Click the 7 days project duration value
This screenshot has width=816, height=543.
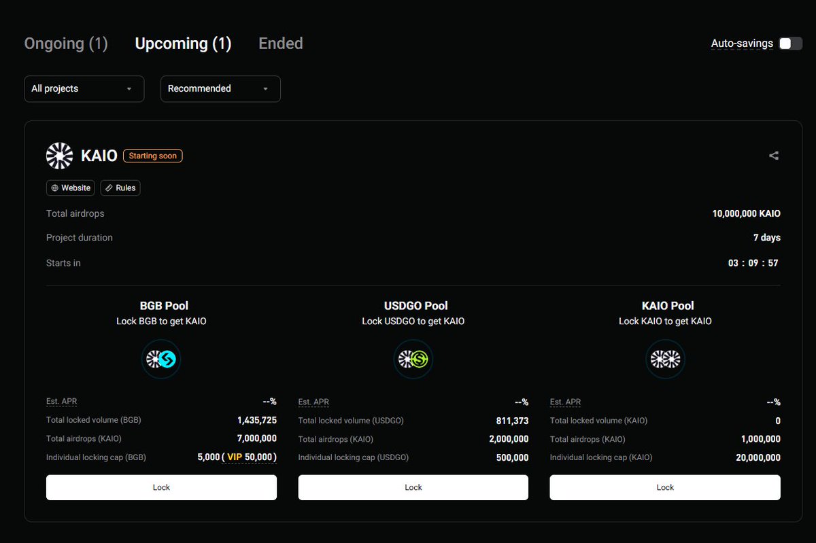(766, 238)
